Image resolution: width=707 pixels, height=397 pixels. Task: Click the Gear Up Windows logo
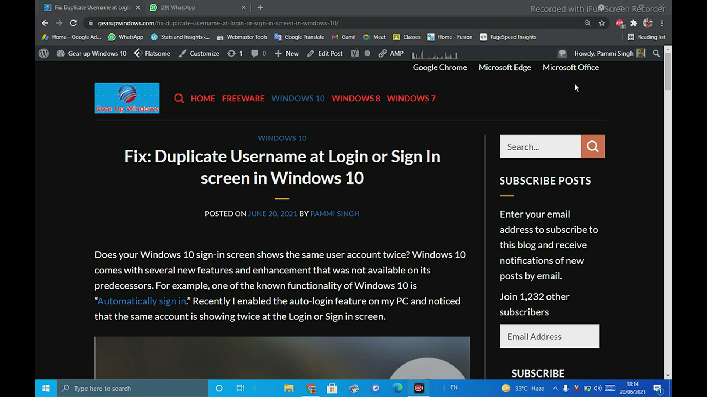pos(127,98)
